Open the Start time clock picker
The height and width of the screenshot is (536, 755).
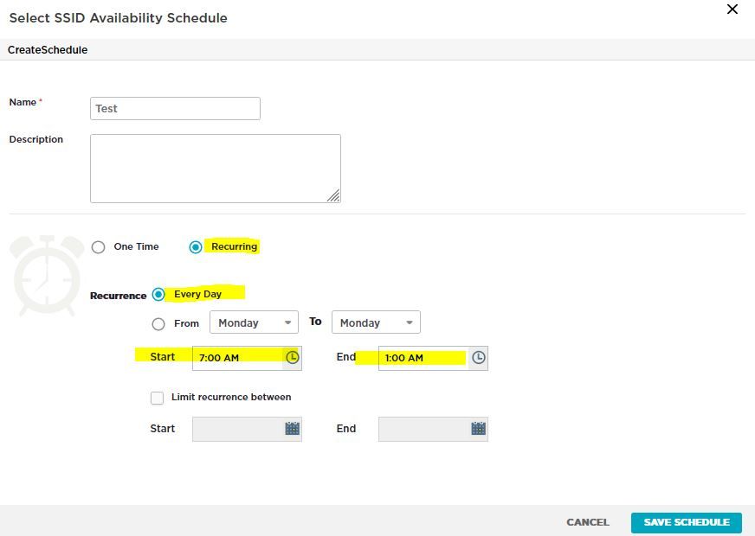pos(293,357)
